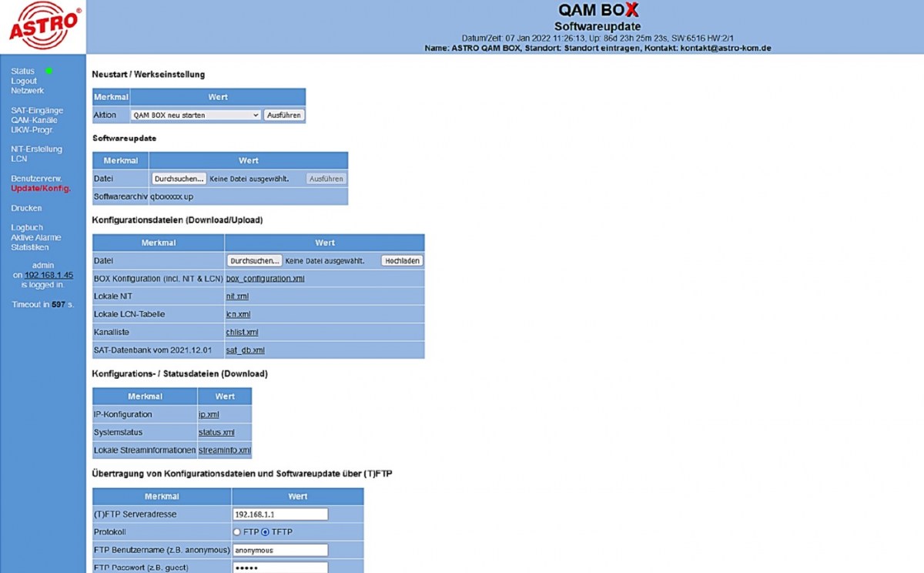This screenshot has height=573, width=924.
Task: Click Drucken in the sidebar
Action: coord(26,208)
